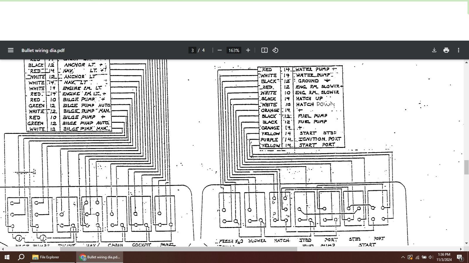Click the scroll down arrow
Screen dimensions: 469x263
[x=466, y=243]
